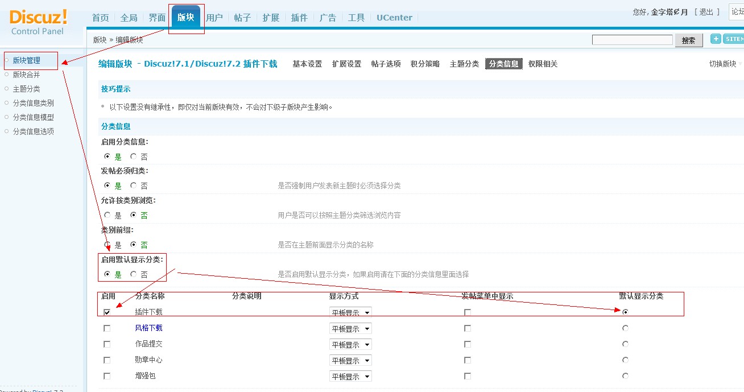Open 版块合并 in the sidebar
This screenshot has width=744, height=392.
click(27, 75)
